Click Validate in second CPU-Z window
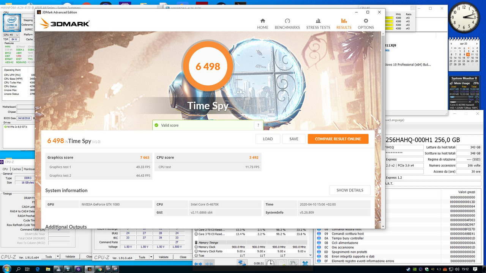The height and width of the screenshot is (273, 486). click(164, 257)
